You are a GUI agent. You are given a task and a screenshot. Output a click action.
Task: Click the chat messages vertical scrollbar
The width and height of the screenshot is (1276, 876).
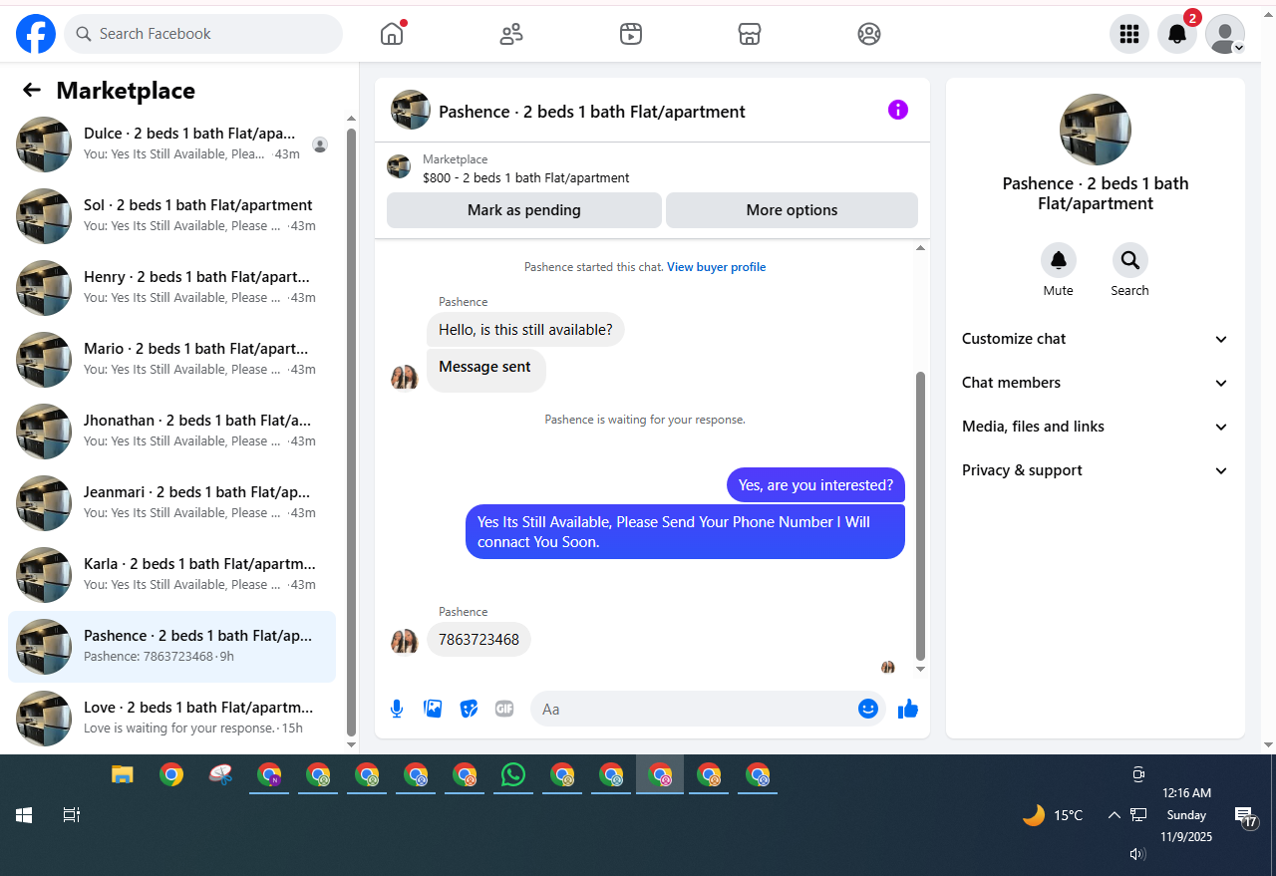click(x=920, y=516)
